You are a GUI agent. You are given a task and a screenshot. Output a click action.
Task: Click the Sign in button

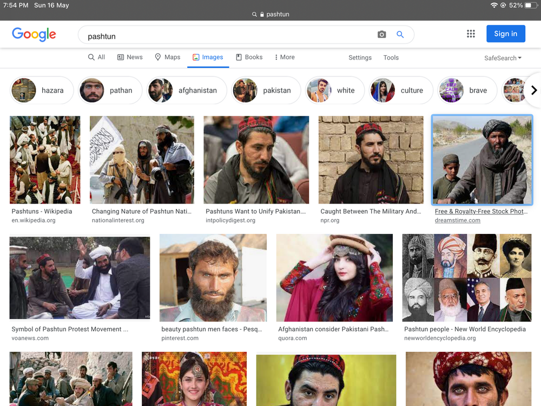pos(505,34)
